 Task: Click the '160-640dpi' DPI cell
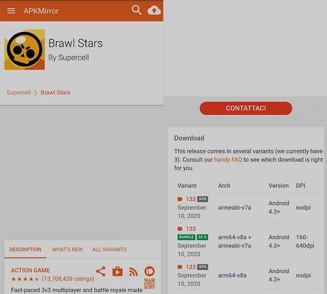[305, 241]
